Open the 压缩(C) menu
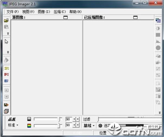This screenshot has width=164, height=137. tap(60, 12)
